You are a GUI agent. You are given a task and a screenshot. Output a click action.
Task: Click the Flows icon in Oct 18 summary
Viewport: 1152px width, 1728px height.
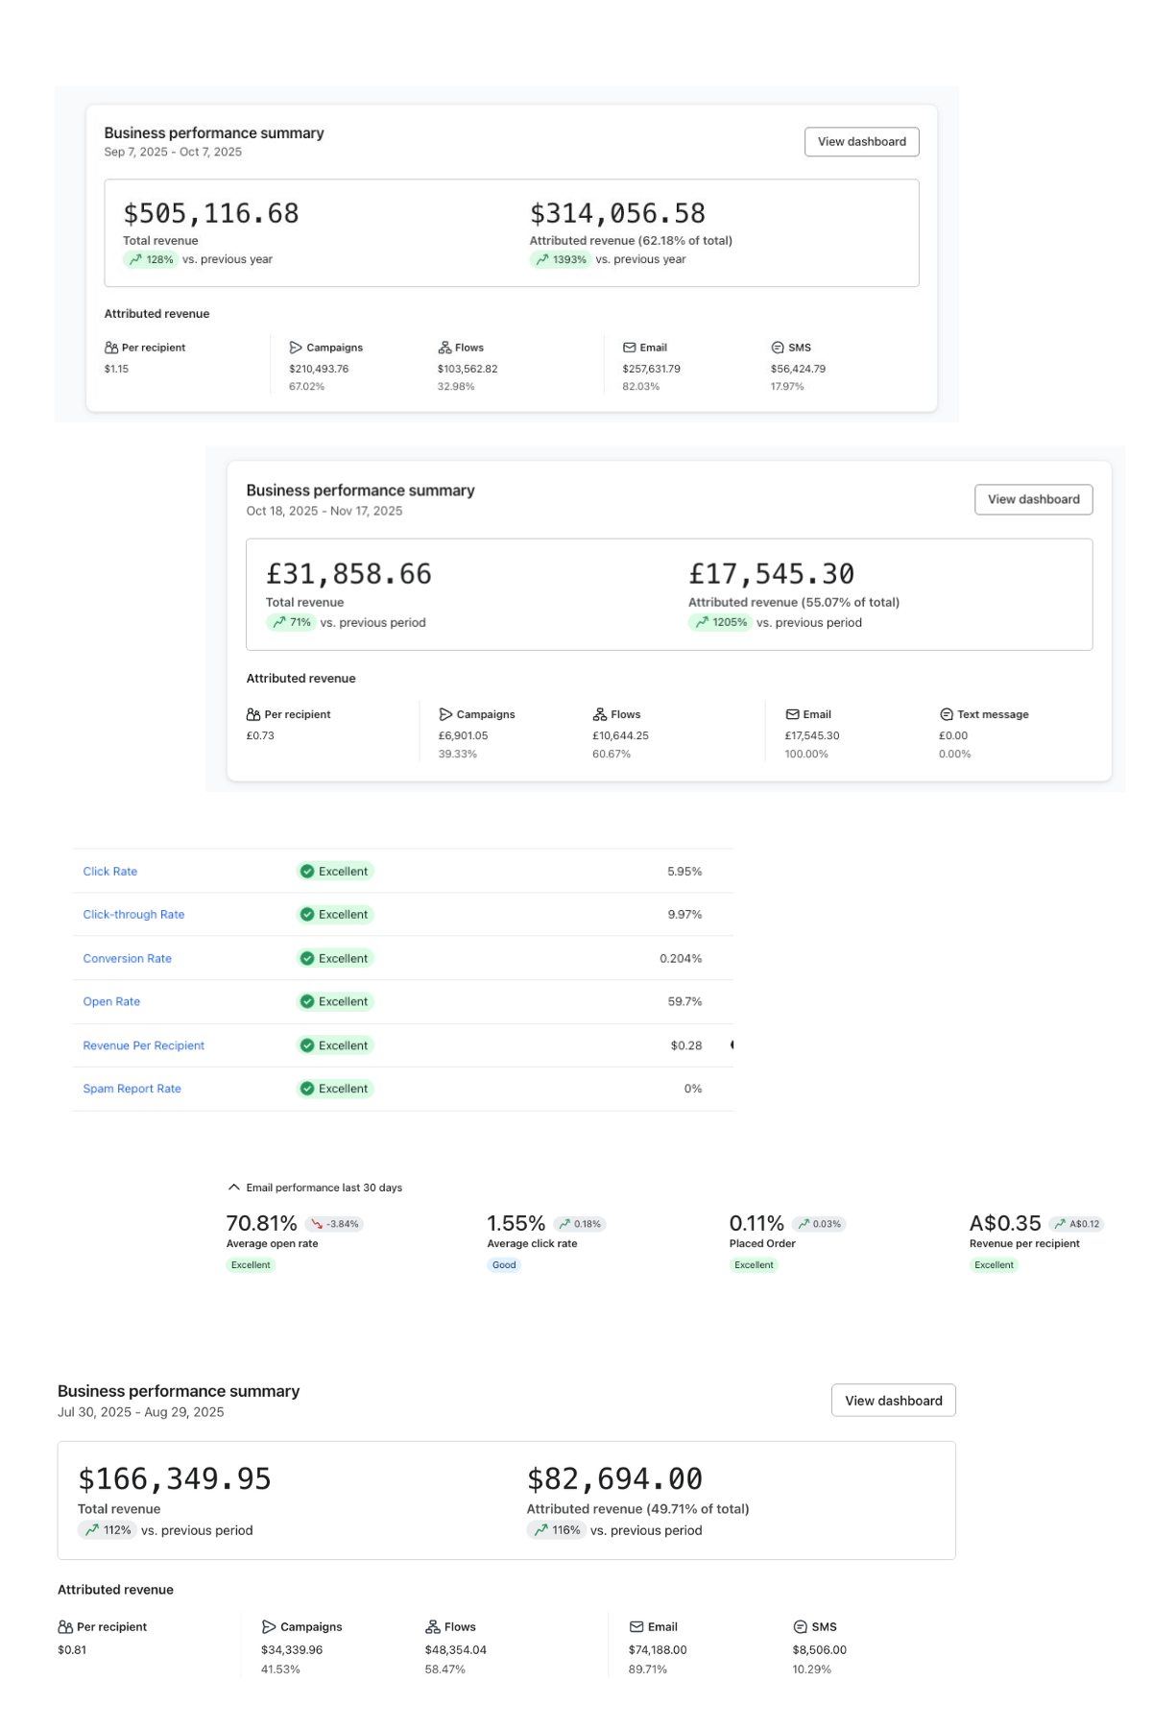click(600, 714)
